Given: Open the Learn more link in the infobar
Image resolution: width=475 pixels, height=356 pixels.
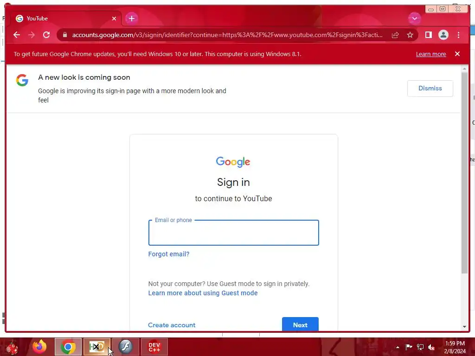Looking at the screenshot, I should point(431,54).
